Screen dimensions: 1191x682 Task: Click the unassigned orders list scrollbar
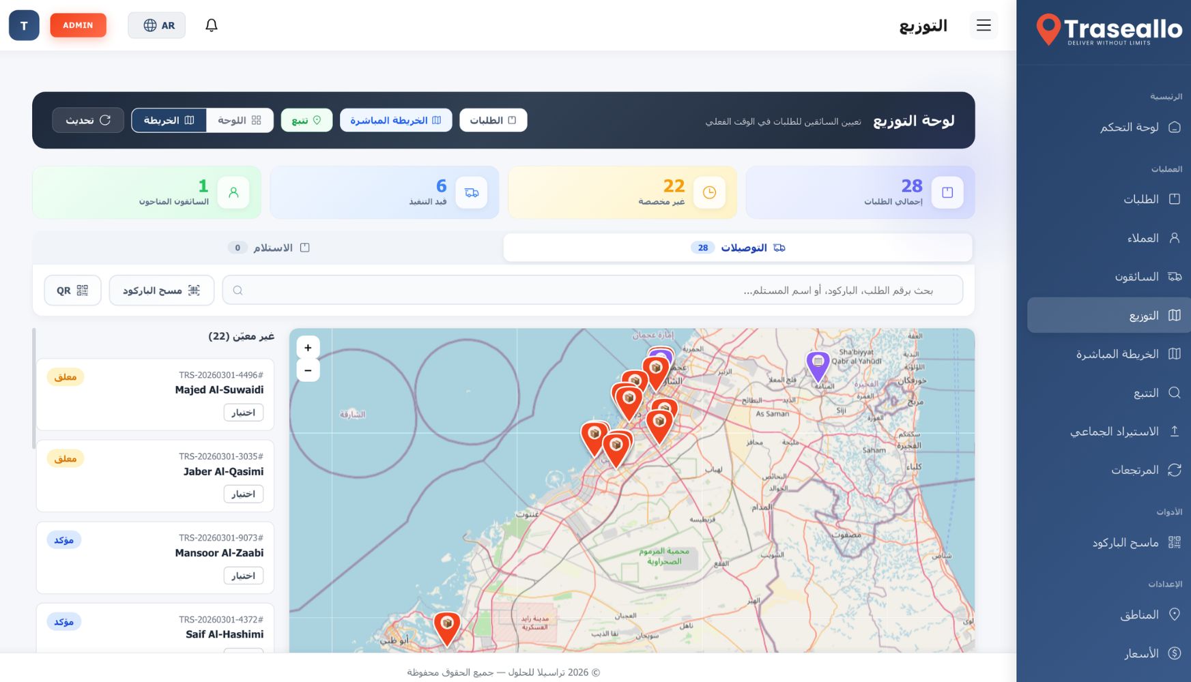(34, 389)
